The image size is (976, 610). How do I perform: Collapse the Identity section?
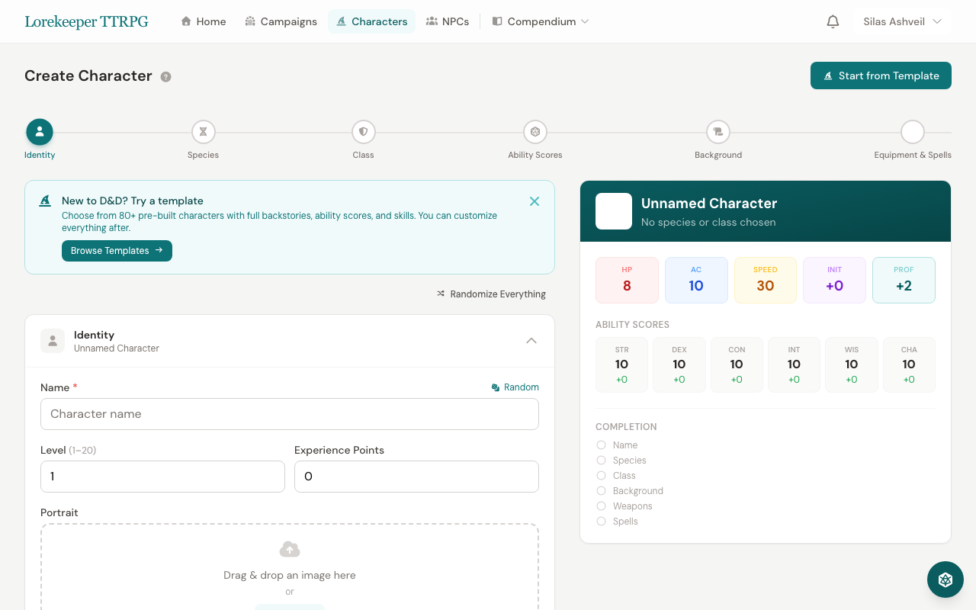click(531, 341)
